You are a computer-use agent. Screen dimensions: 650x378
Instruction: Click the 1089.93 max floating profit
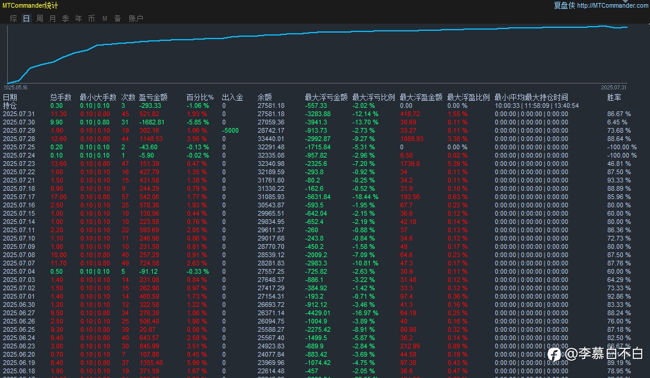(412, 139)
